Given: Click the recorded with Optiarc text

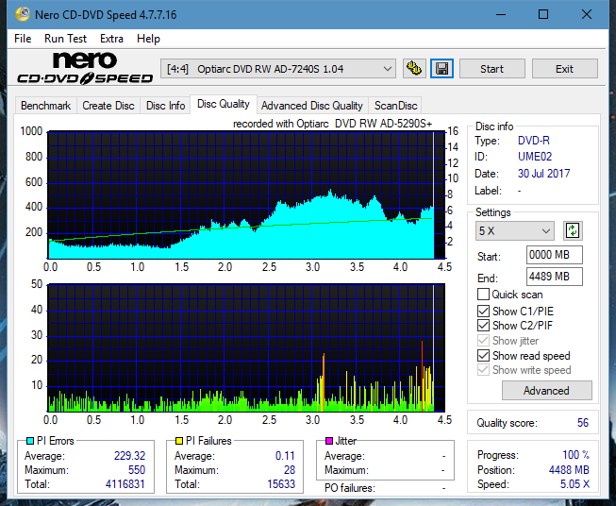Looking at the screenshot, I should point(332,124).
